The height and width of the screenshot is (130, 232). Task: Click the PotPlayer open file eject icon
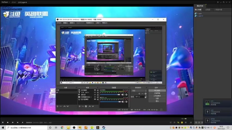23,122
